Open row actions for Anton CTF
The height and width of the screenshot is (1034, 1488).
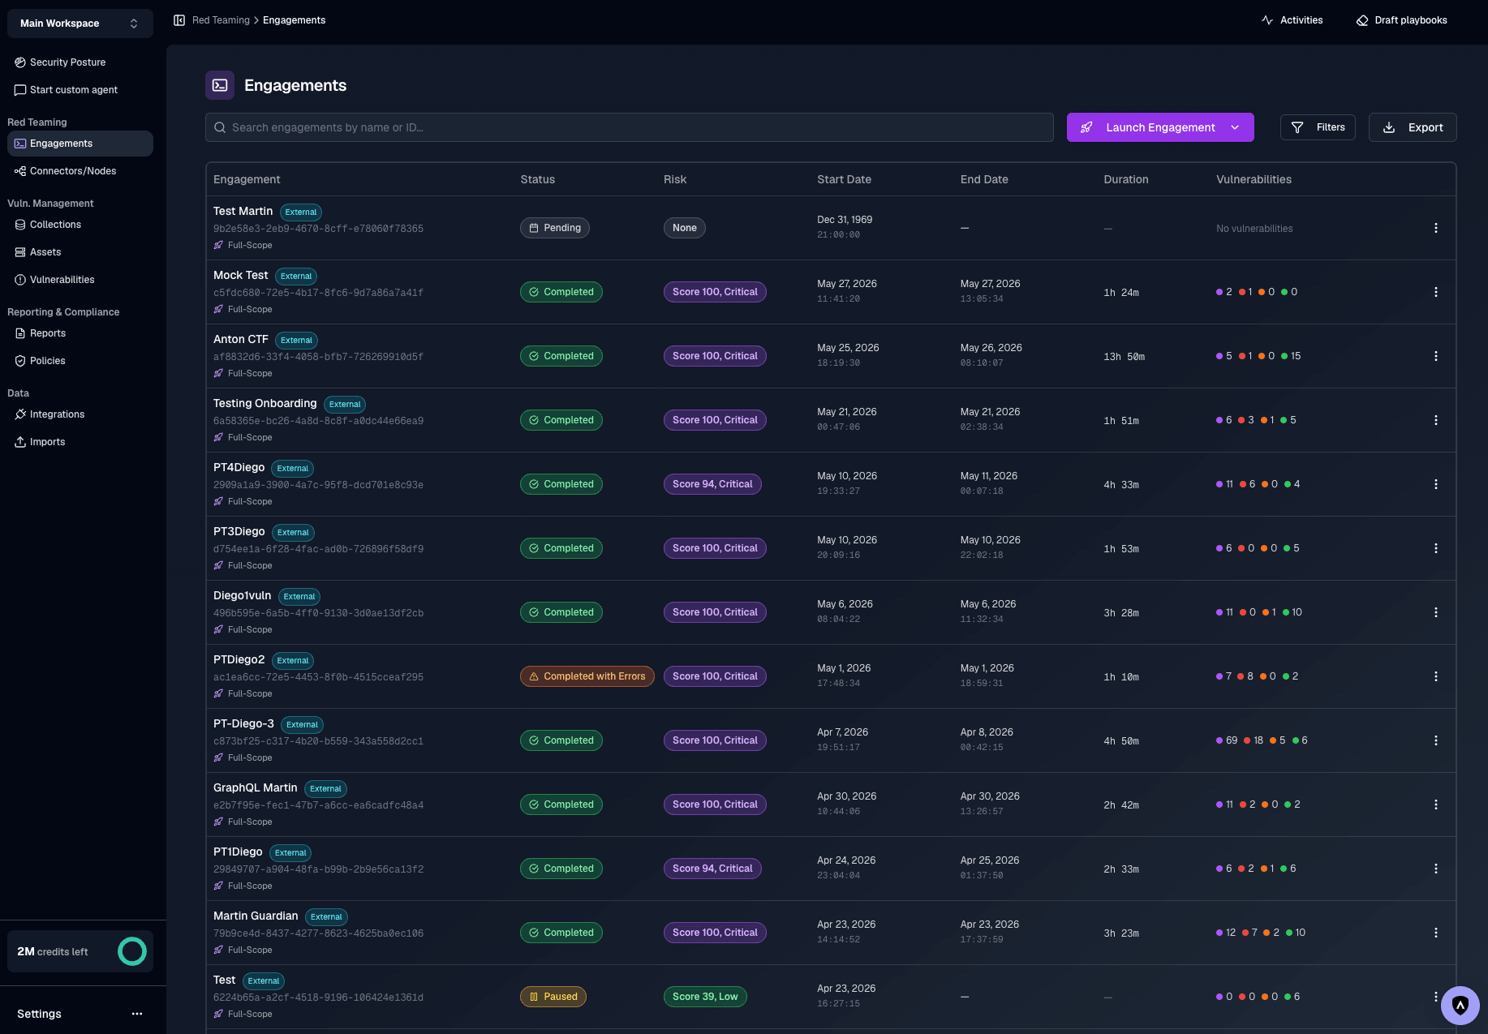[1436, 356]
